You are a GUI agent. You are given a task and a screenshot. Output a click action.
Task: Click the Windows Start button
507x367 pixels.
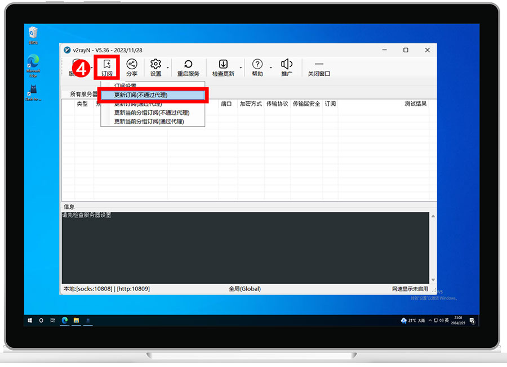(29, 320)
